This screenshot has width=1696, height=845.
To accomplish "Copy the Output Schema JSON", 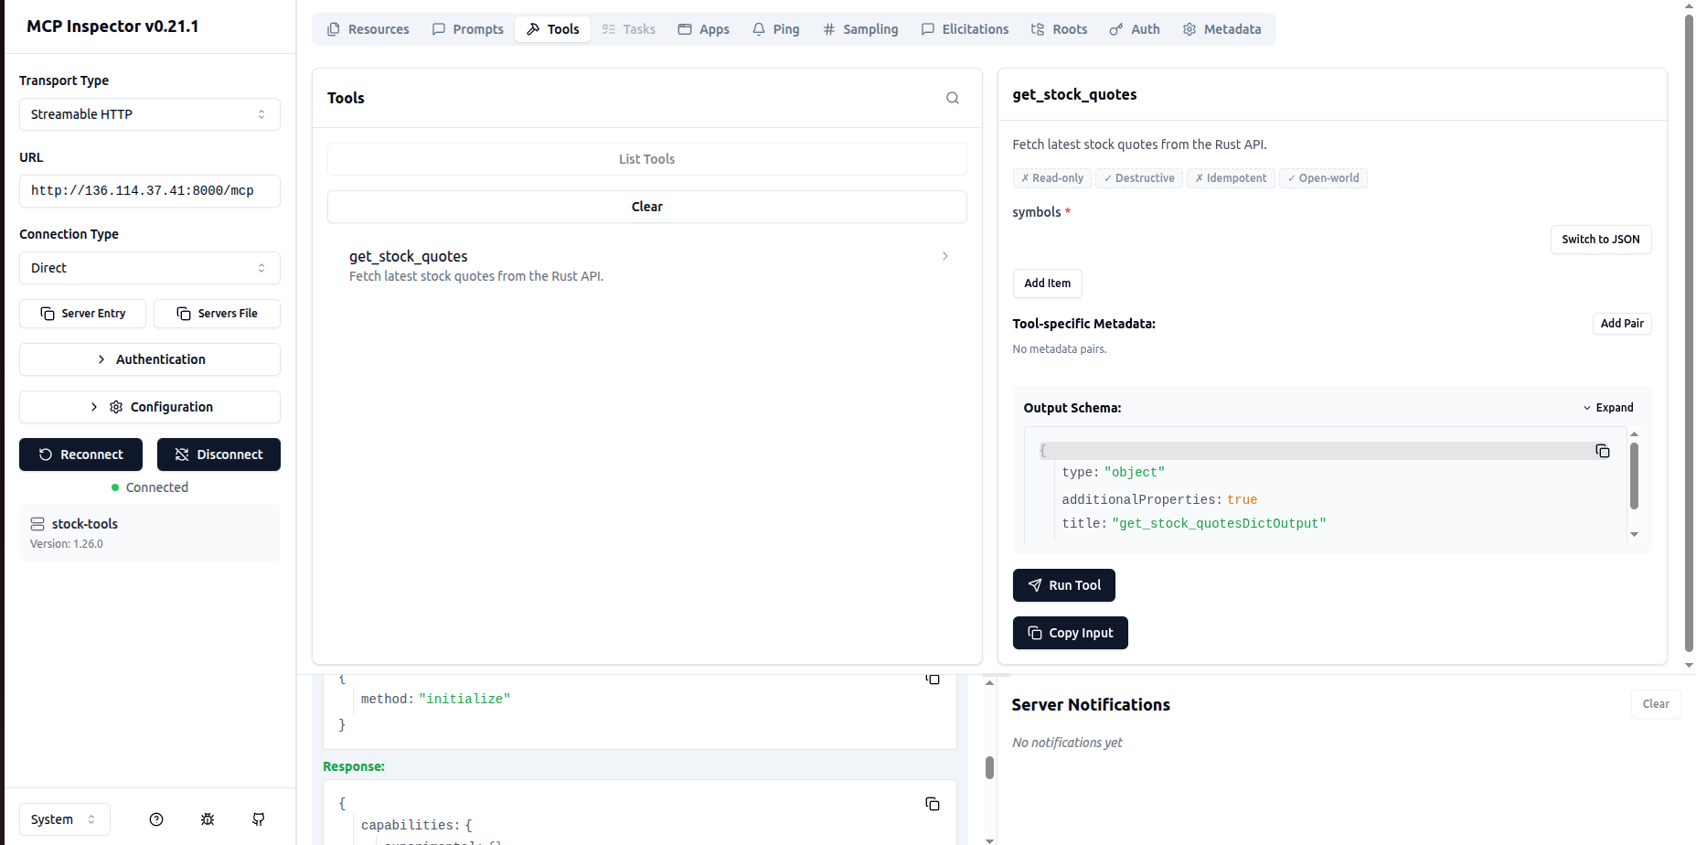I will click(x=1602, y=451).
